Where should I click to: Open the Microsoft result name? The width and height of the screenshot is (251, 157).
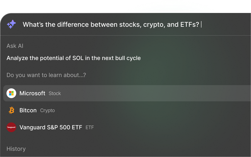click(32, 93)
